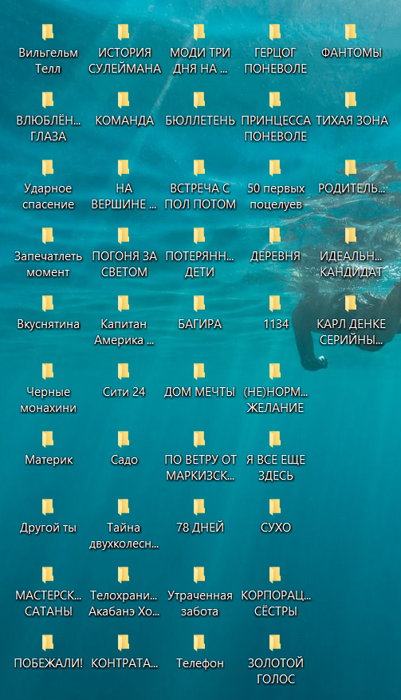401x700 pixels.
Task: Click the СУХО folder icon
Action: pyautogui.click(x=275, y=507)
